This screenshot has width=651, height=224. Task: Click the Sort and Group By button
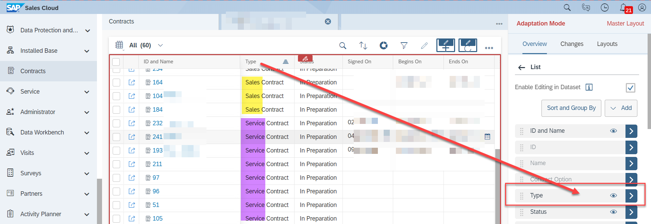point(571,108)
